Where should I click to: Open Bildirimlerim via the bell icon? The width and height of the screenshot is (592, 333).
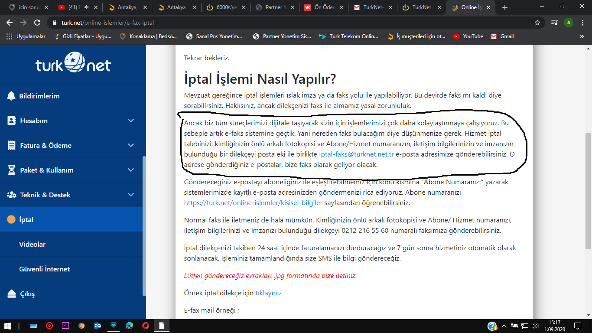10,96
